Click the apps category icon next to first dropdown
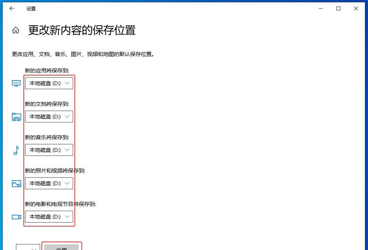Image resolution: width=368 pixels, height=250 pixels. point(16,83)
